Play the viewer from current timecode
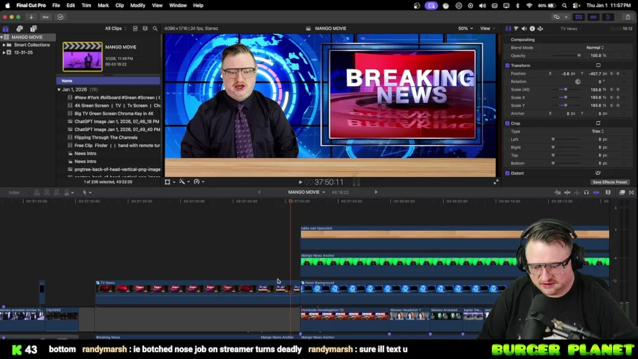This screenshot has height=359, width=638. point(300,182)
